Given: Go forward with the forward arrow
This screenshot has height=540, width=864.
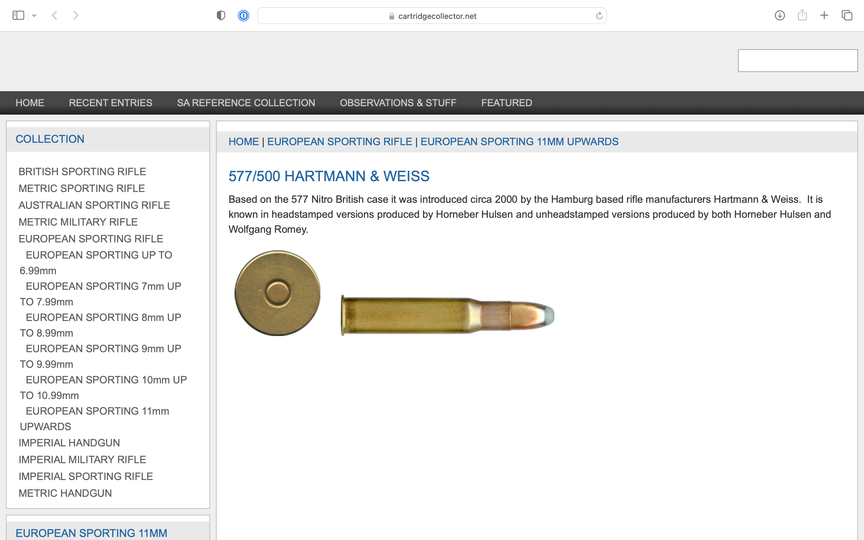Looking at the screenshot, I should (x=75, y=15).
